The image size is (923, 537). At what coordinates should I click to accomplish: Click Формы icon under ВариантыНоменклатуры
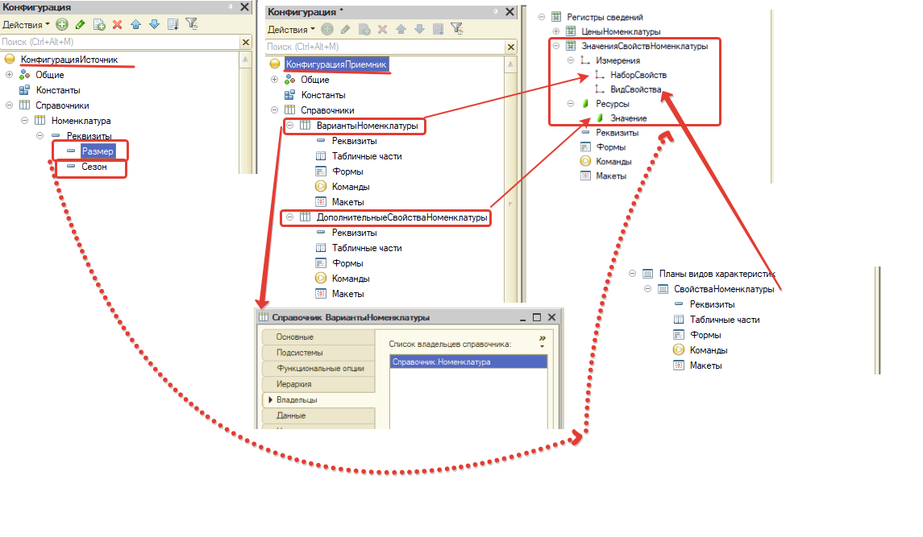click(321, 171)
